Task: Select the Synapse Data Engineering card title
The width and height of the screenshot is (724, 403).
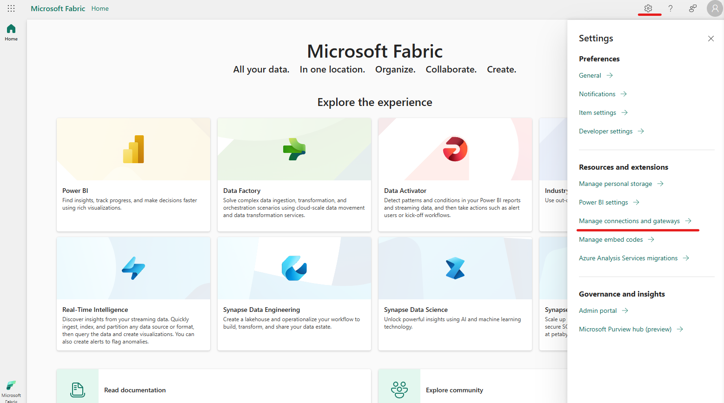Action: point(261,310)
